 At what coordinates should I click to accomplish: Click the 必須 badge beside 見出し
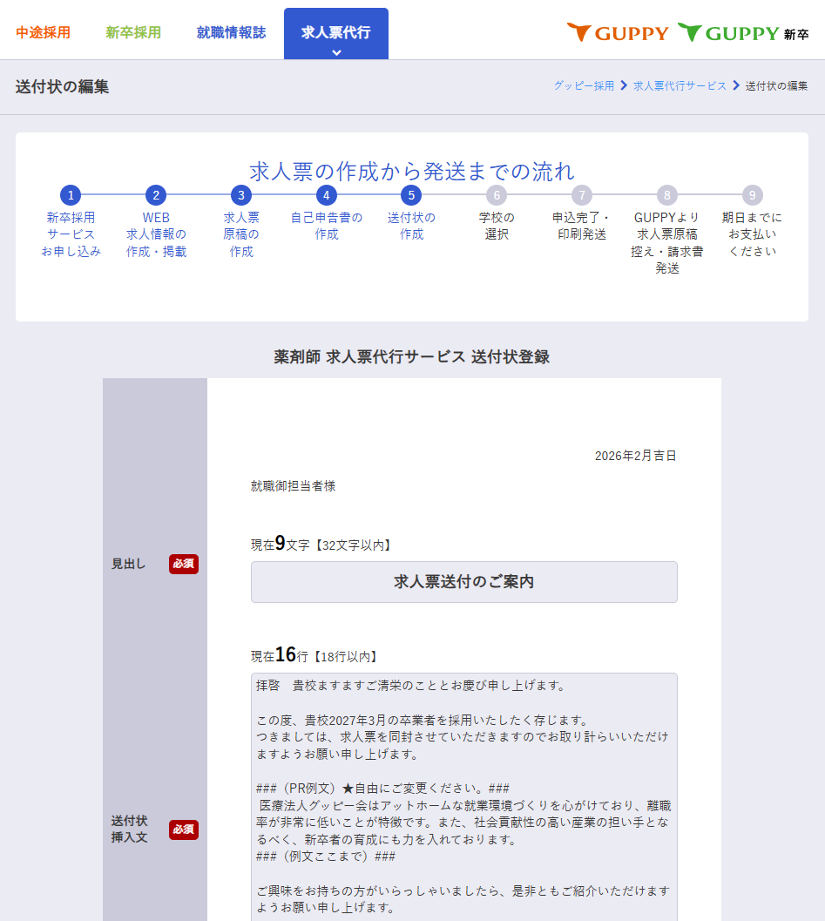(184, 564)
